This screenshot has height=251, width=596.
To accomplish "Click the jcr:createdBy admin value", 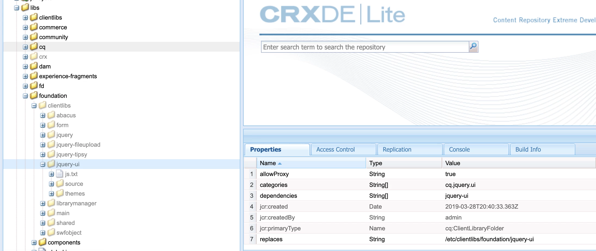I will pos(453,217).
